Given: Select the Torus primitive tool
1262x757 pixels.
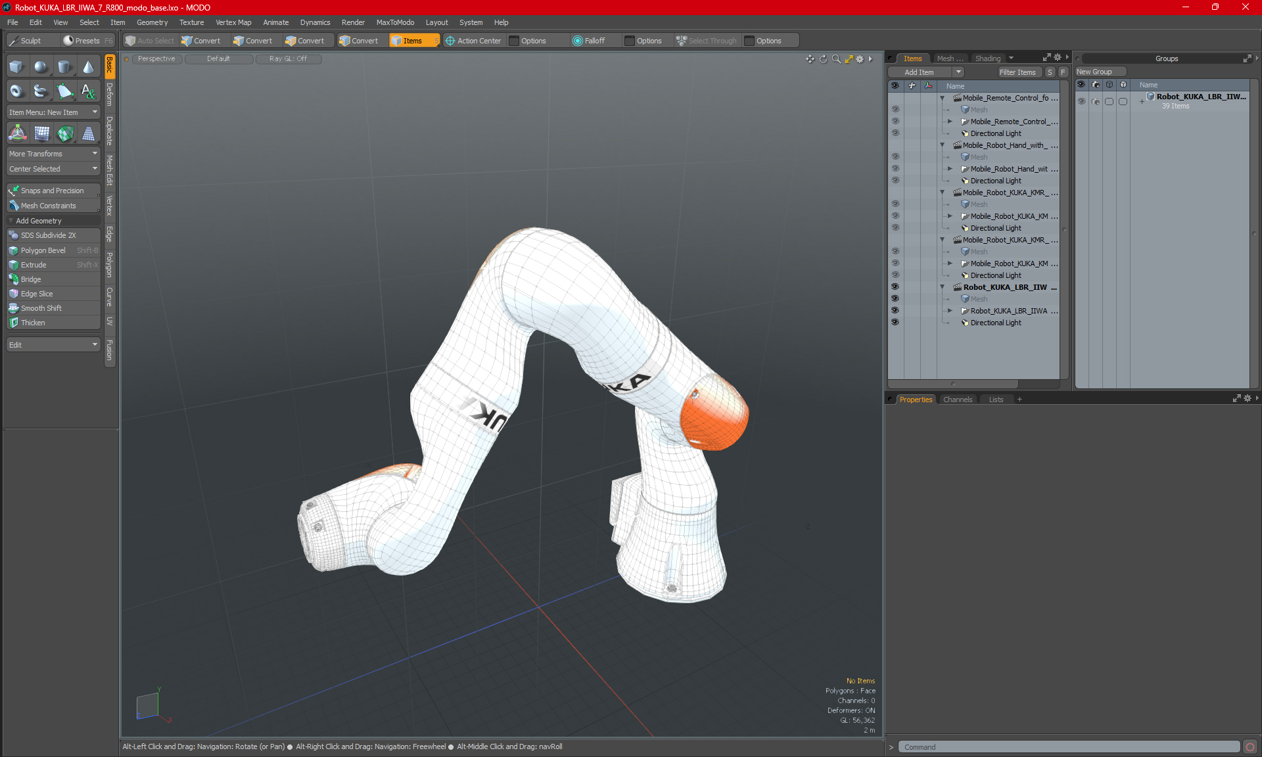Looking at the screenshot, I should pyautogui.click(x=16, y=91).
